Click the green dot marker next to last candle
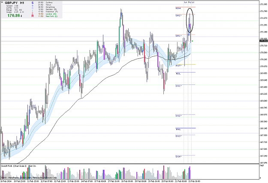Screen dimensions: 268x183 pyautogui.click(x=192, y=41)
